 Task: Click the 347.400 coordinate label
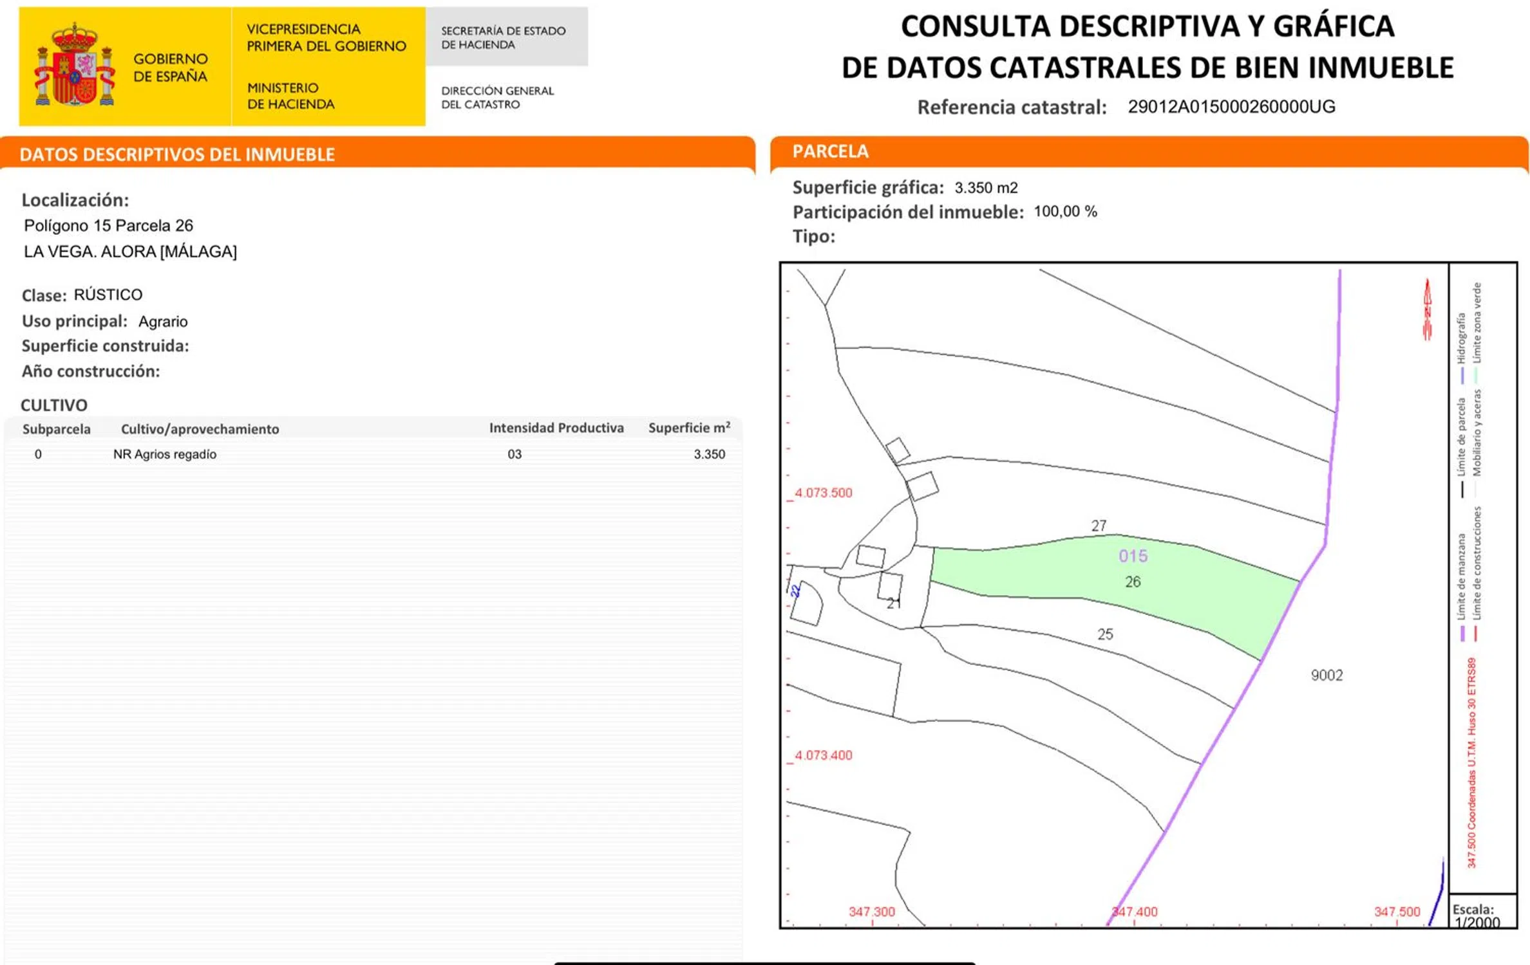[1135, 912]
